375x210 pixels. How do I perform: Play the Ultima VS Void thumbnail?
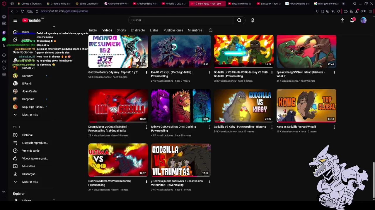coord(118,160)
